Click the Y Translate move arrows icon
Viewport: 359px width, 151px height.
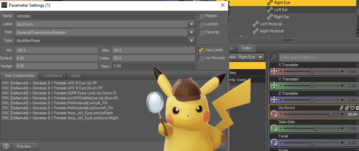point(274,85)
